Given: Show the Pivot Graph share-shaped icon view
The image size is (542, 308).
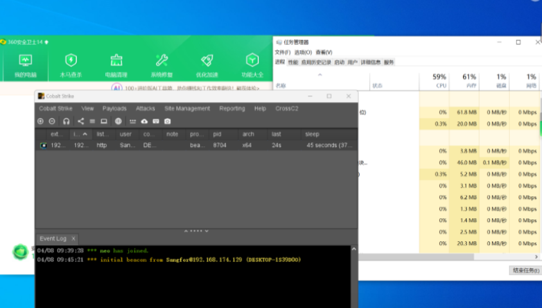Looking at the screenshot, I should click(x=80, y=121).
